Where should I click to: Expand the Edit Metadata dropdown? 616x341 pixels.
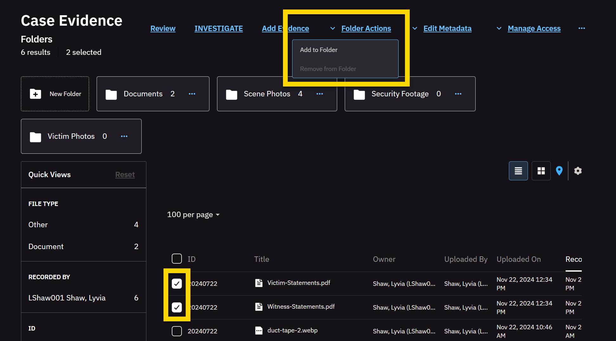447,29
